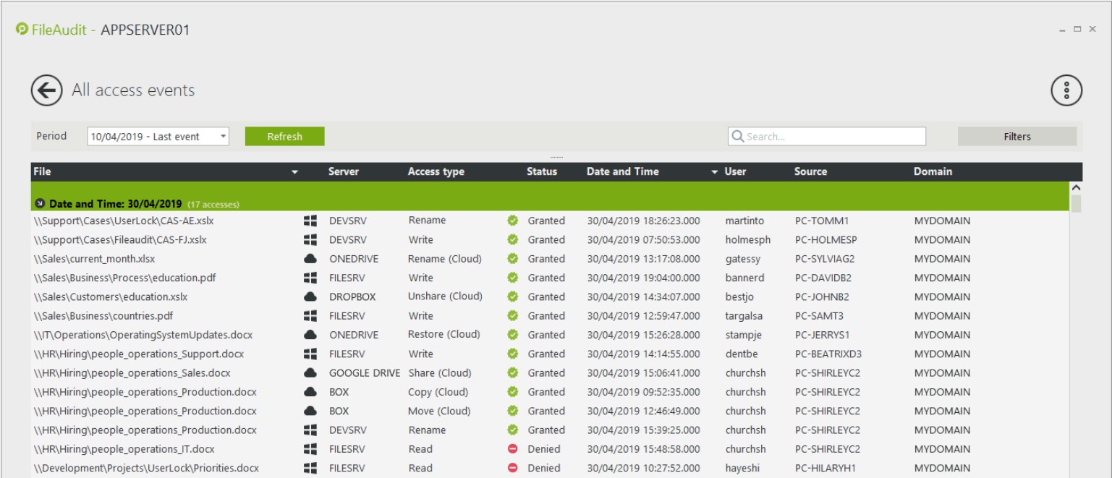The height and width of the screenshot is (478, 1112).
Task: Click the Windows icon for CAS-AE.xslx row
Action: click(x=310, y=221)
